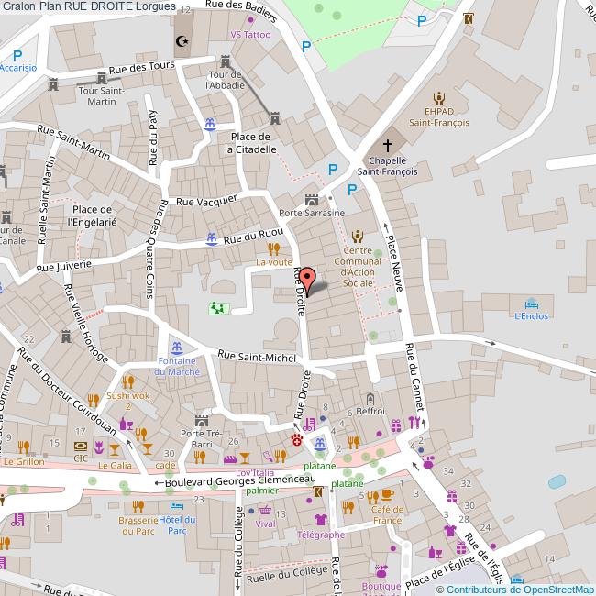Click the CIC bank icon

coord(81,447)
